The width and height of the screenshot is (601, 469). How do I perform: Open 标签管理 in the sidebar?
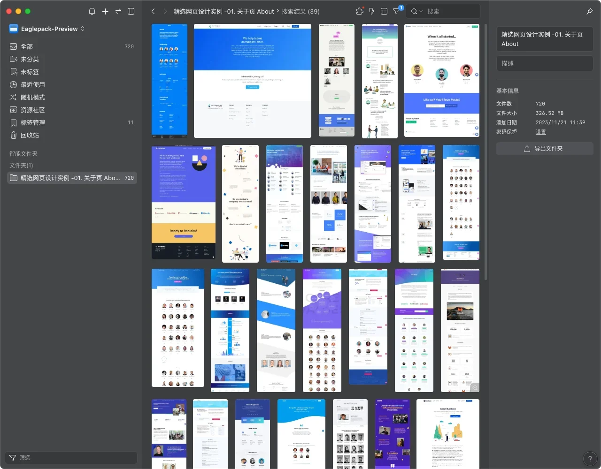(33, 122)
